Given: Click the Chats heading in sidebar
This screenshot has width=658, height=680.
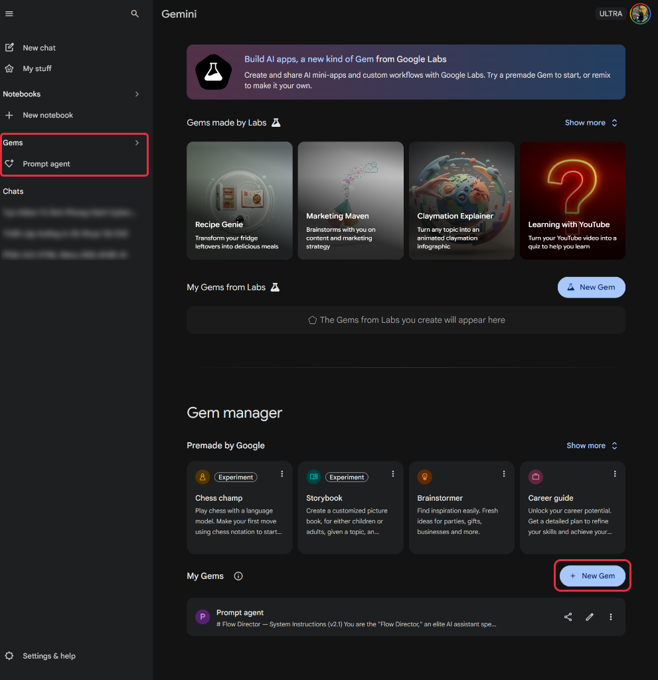Looking at the screenshot, I should pyautogui.click(x=13, y=191).
